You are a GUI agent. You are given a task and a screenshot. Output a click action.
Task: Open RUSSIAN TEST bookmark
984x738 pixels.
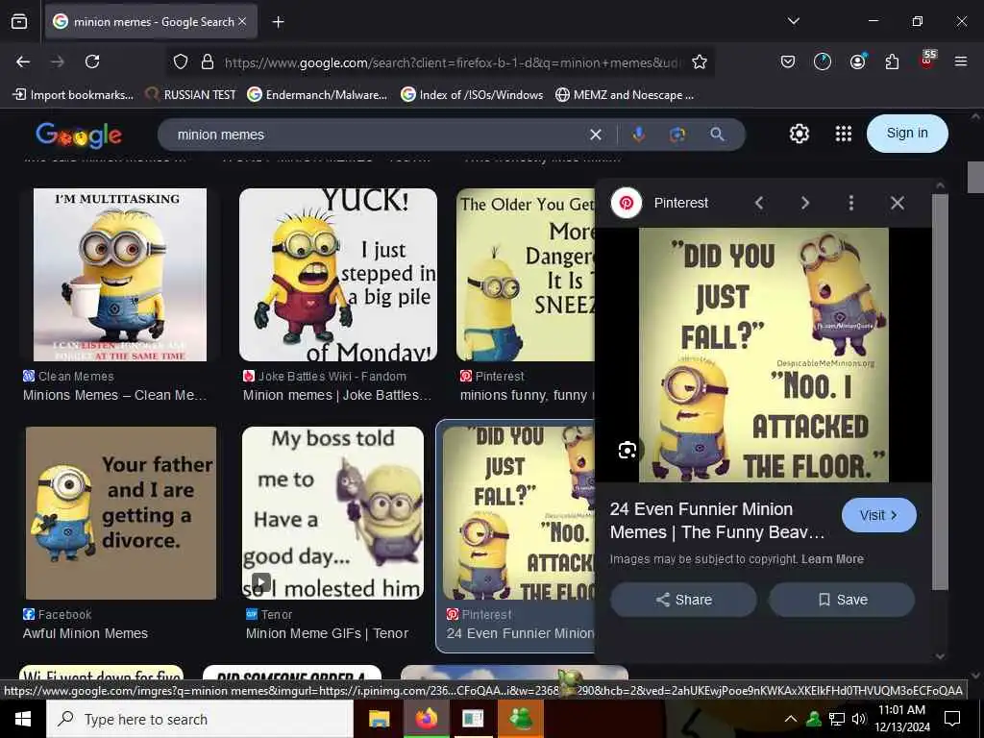[190, 95]
